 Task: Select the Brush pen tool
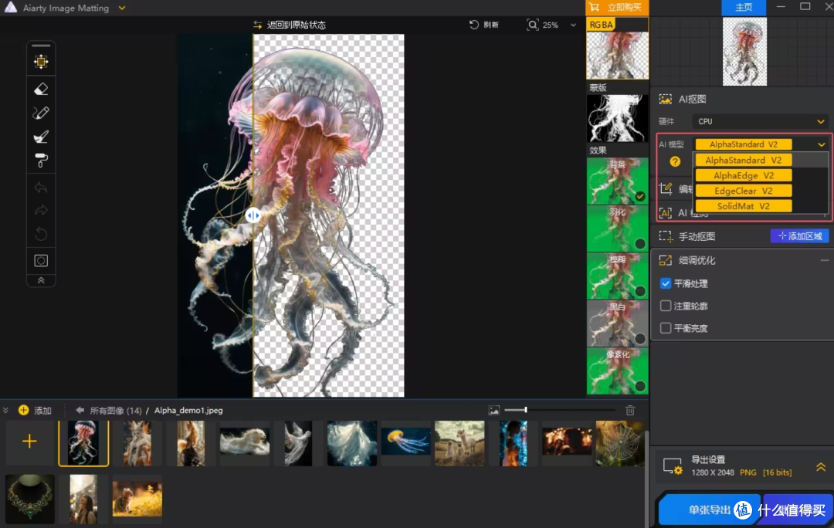(x=41, y=113)
